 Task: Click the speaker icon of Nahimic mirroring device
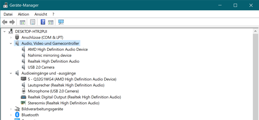pos(23,55)
